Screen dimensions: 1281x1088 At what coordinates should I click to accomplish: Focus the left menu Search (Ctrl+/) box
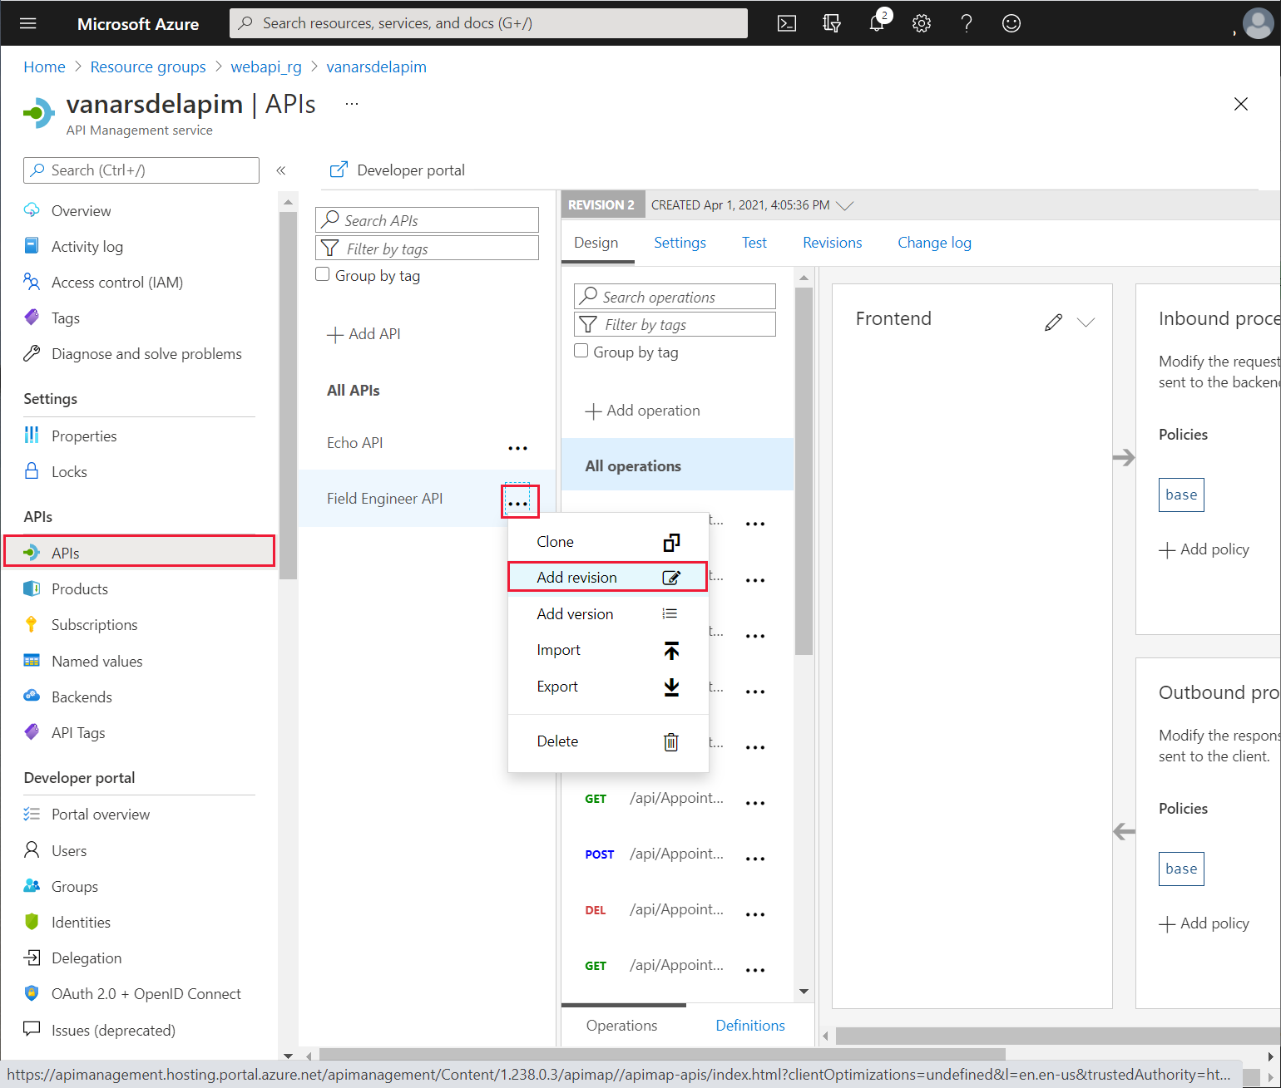point(141,170)
